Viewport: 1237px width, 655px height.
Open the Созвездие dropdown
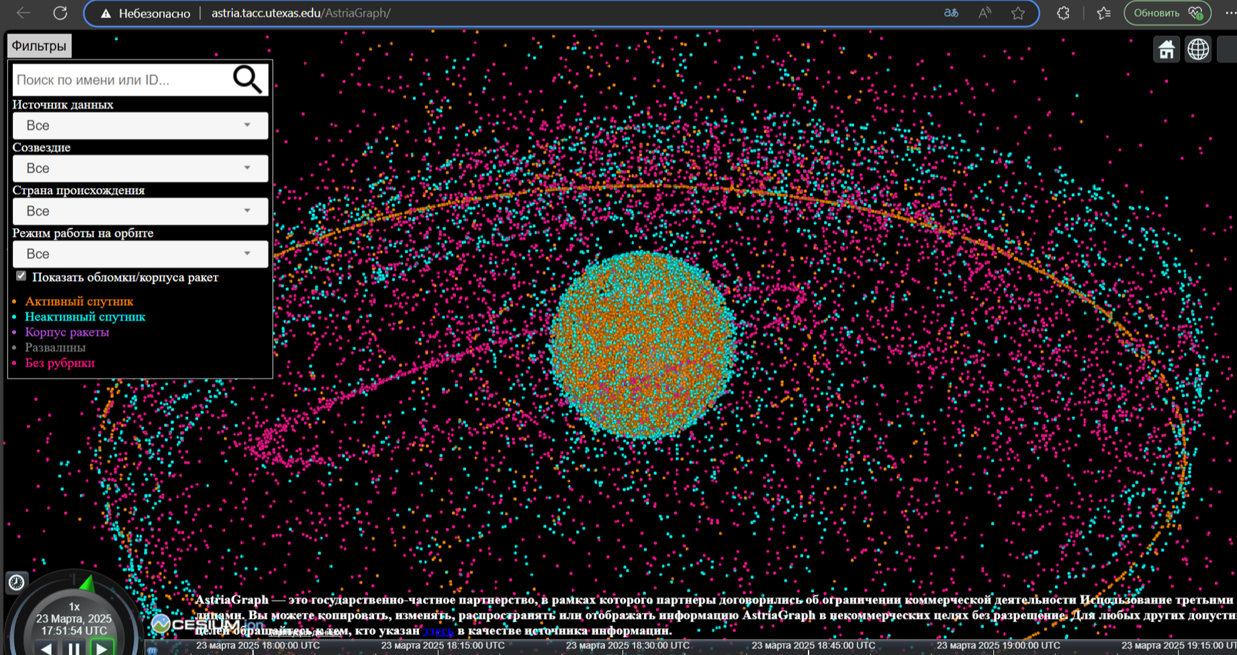(140, 168)
